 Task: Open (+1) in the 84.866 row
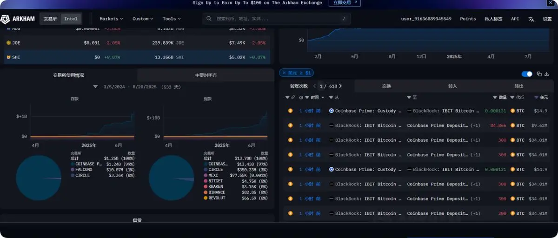(x=475, y=126)
